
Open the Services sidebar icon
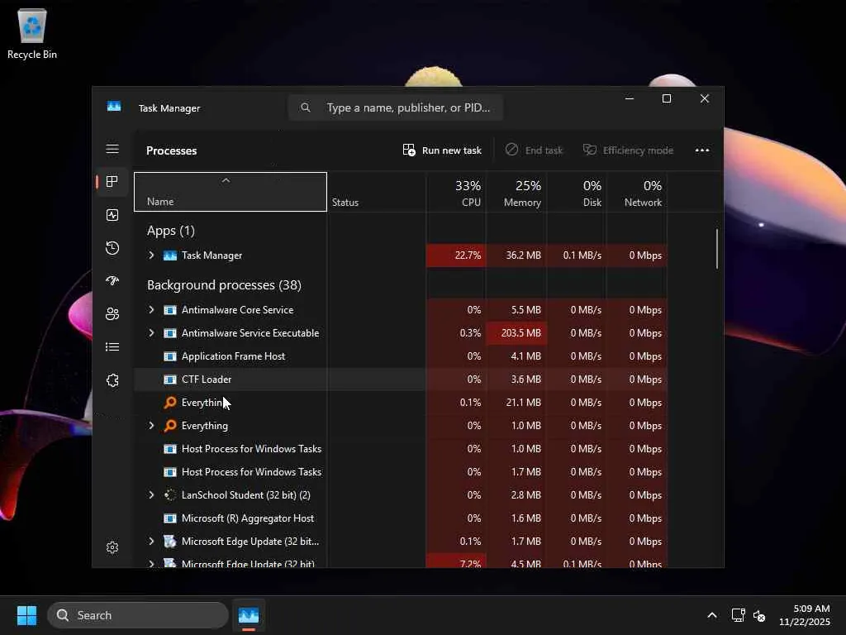pyautogui.click(x=112, y=380)
